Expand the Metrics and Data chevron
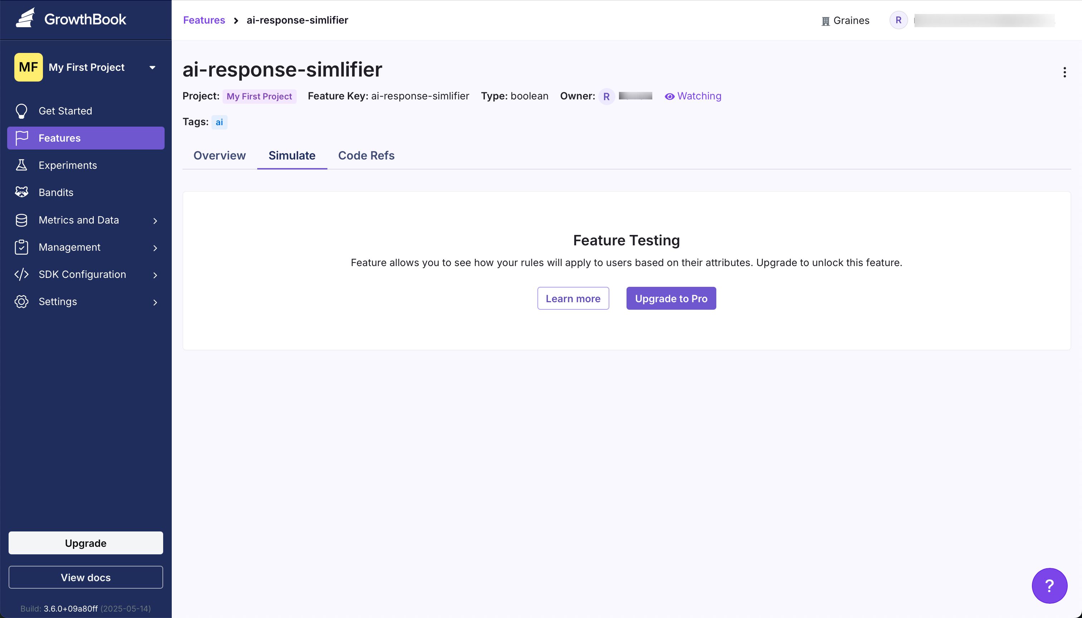The image size is (1082, 618). [x=155, y=221]
